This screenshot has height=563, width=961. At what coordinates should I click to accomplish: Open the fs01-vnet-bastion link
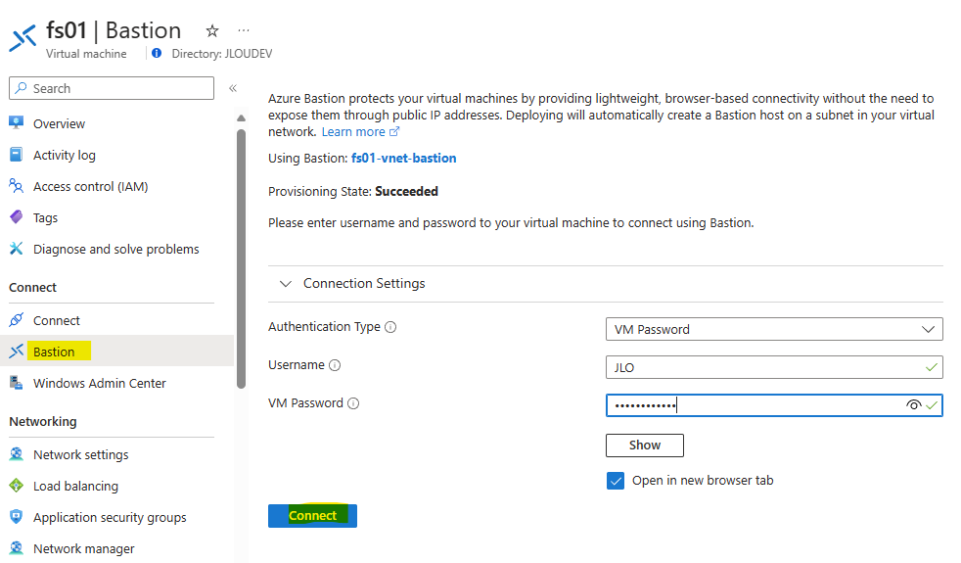tap(404, 159)
